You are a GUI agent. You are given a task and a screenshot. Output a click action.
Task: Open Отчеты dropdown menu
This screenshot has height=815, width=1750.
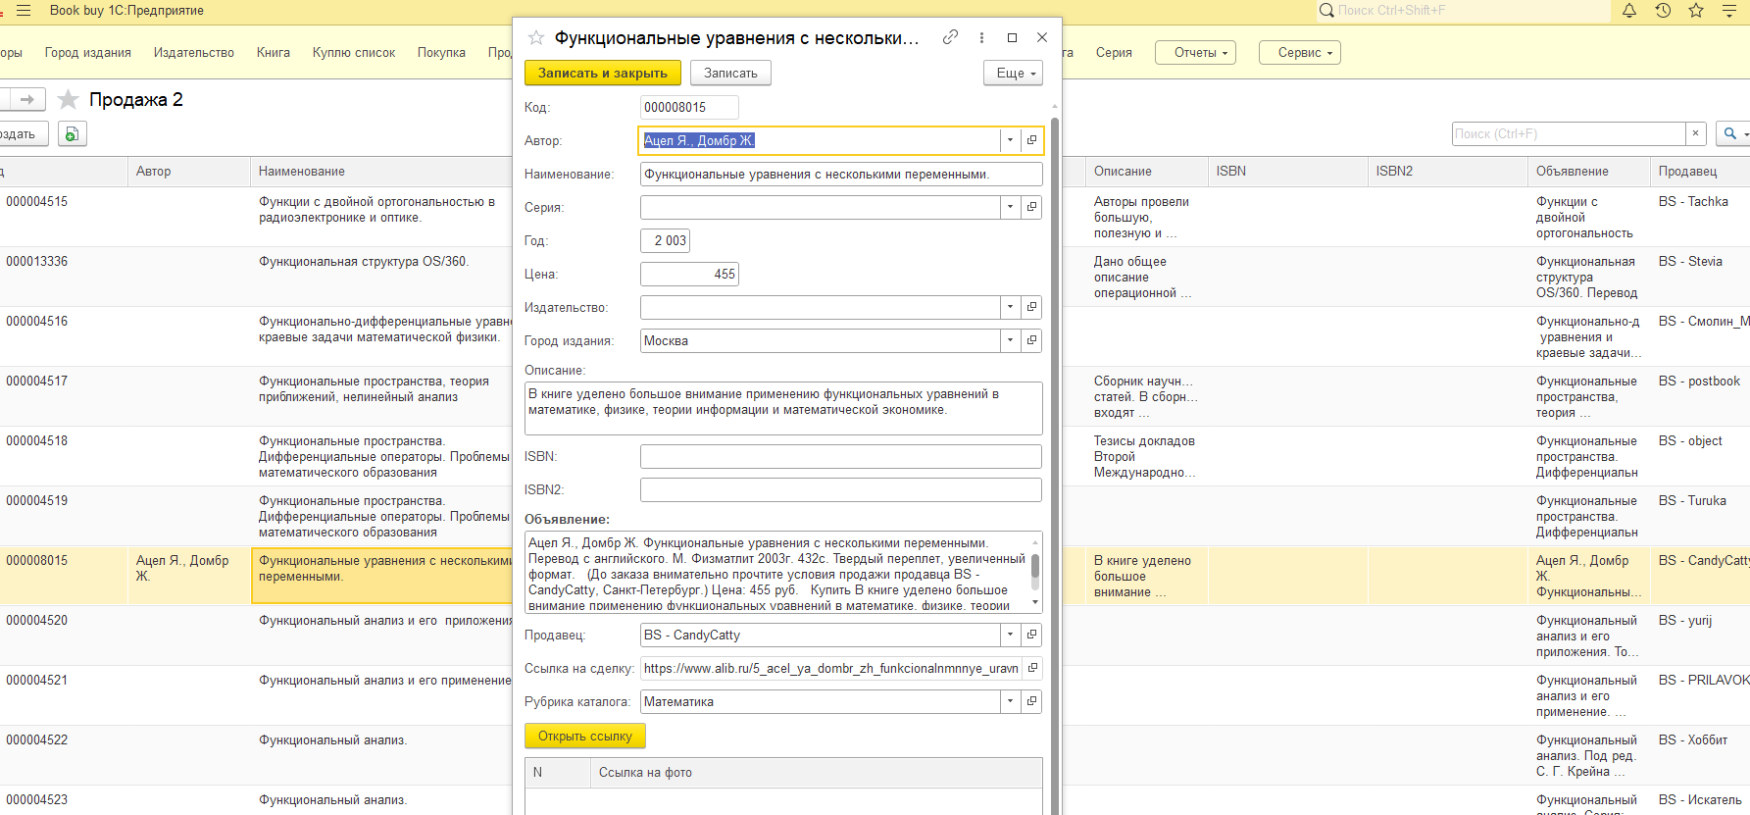(1195, 53)
